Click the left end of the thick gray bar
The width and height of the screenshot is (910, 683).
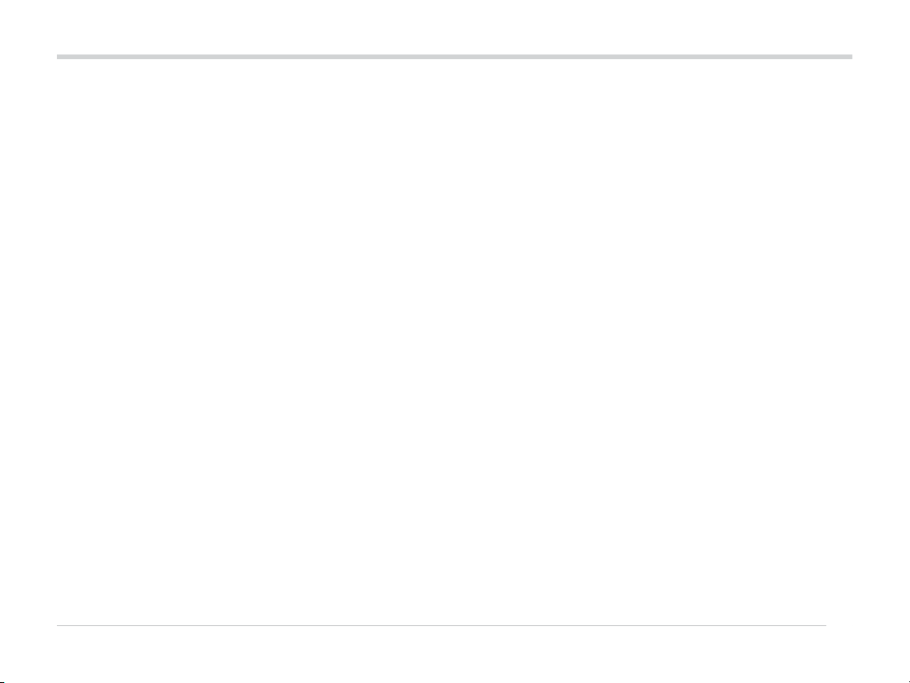(60, 57)
